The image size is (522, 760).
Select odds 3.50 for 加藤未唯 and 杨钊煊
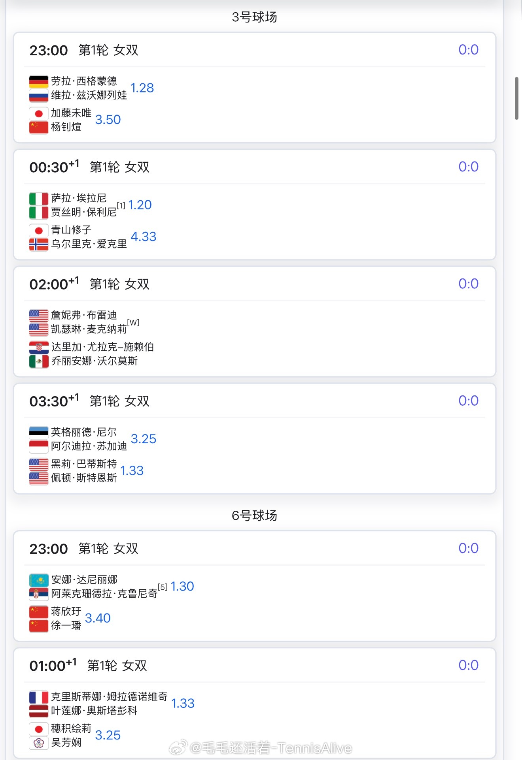click(108, 120)
